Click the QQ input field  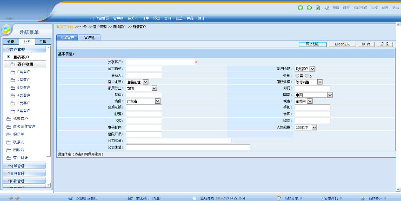(144, 121)
